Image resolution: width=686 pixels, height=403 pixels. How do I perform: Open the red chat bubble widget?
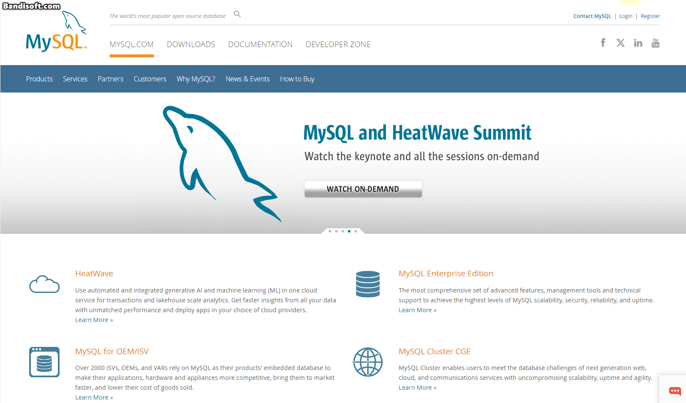[675, 391]
